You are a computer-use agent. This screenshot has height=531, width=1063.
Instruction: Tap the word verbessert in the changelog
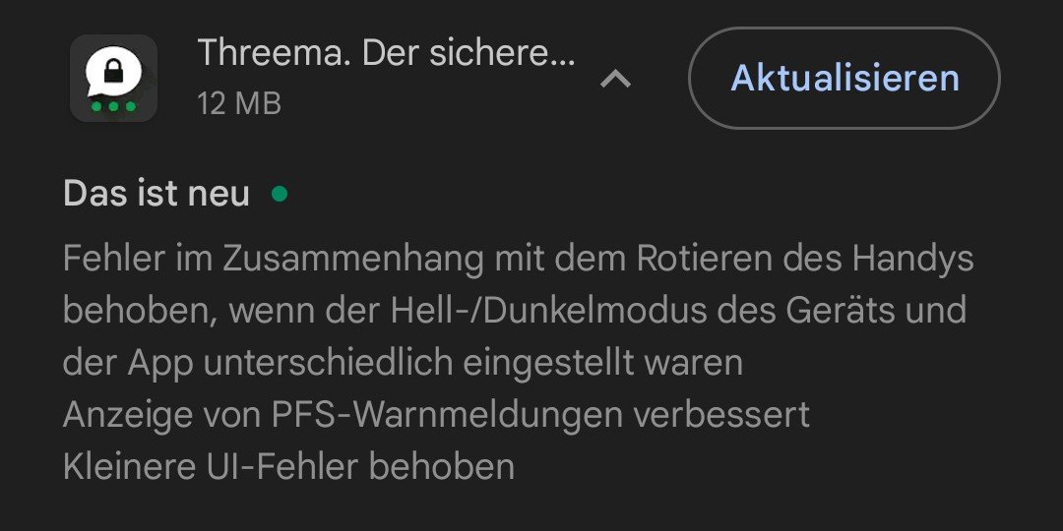point(720,415)
